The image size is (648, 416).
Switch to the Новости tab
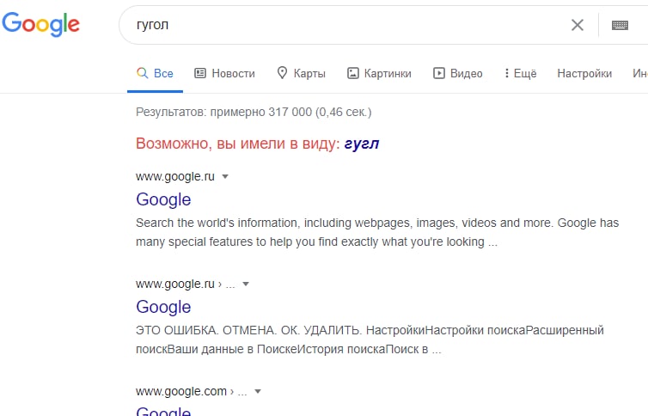click(x=225, y=74)
